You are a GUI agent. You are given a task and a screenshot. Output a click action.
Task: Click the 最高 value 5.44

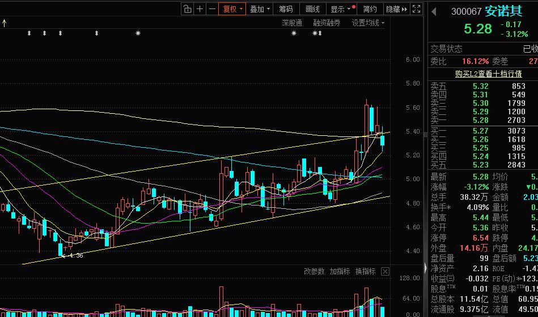(480, 217)
